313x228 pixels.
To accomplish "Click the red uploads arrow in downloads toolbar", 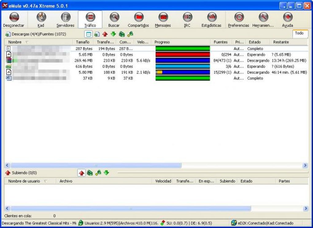I will click(x=105, y=34).
